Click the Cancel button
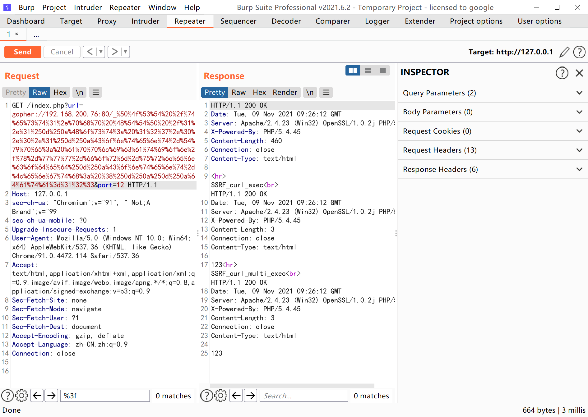Screen dimensions: 588x417 62,52
